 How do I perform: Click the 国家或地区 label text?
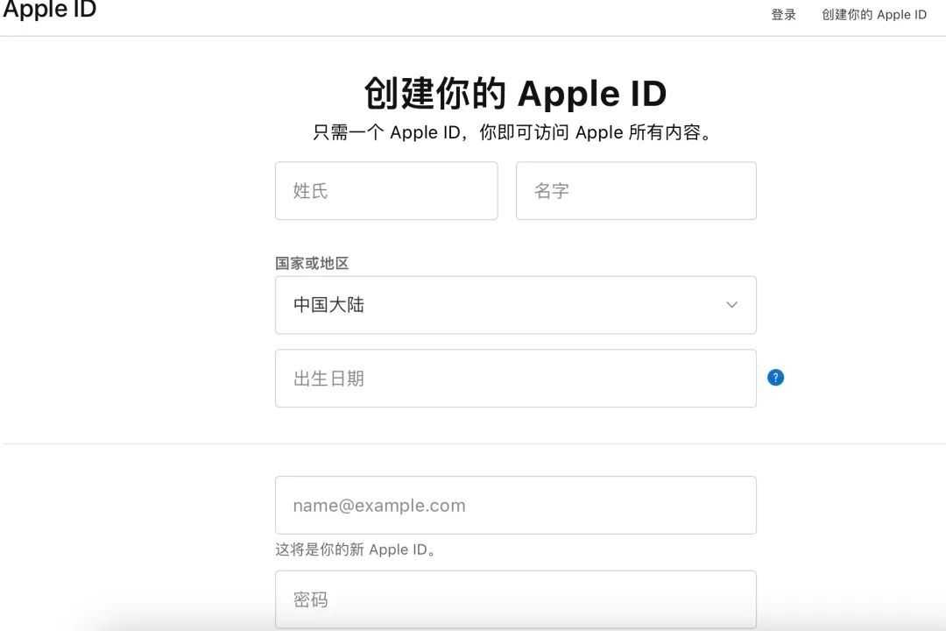[312, 263]
